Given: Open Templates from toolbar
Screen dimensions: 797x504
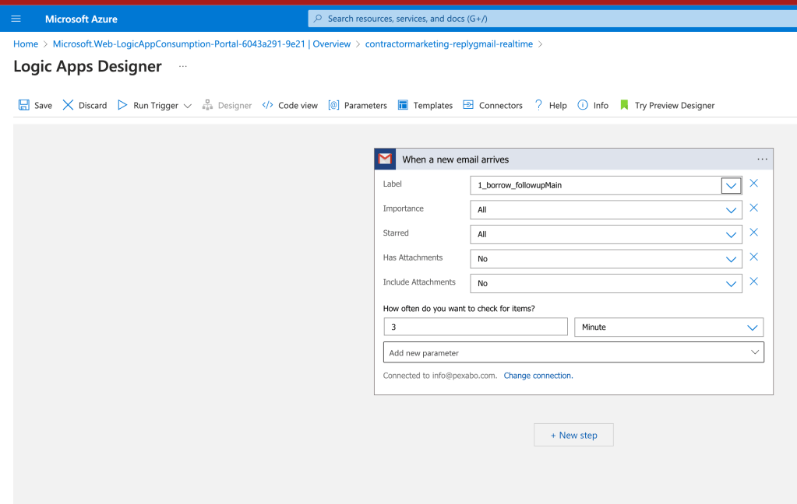Looking at the screenshot, I should (x=432, y=106).
